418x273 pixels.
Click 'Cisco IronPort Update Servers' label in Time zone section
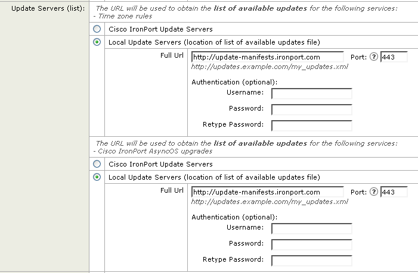[160, 29]
